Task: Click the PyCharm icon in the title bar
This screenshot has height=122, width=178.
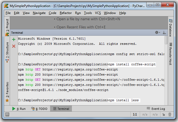Action: pos(6,6)
